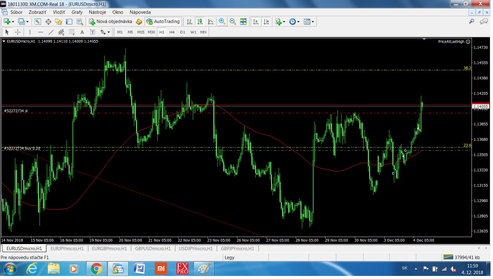Click the Zoom Out magnifier icon
The width and height of the screenshot is (493, 279).
[233, 21]
